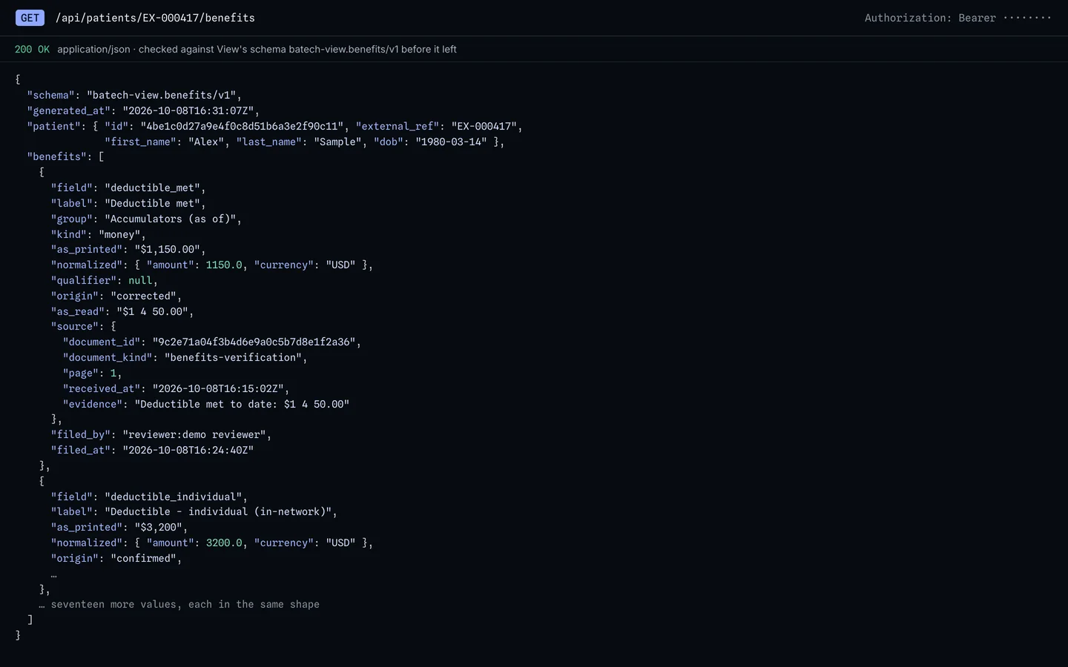The width and height of the screenshot is (1068, 667).
Task: Select the field value "deductible_individual"
Action: 173,497
